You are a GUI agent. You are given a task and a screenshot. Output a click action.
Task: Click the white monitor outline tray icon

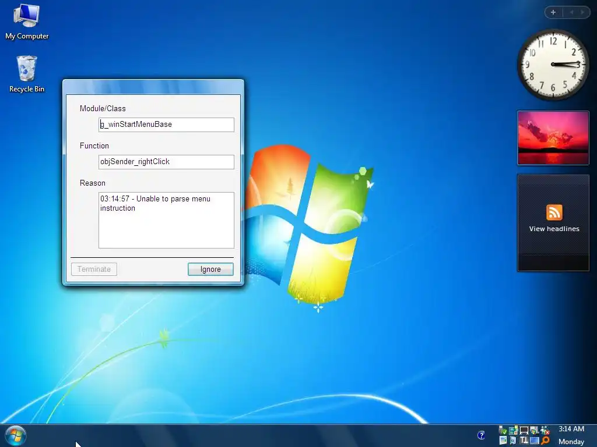(524, 430)
